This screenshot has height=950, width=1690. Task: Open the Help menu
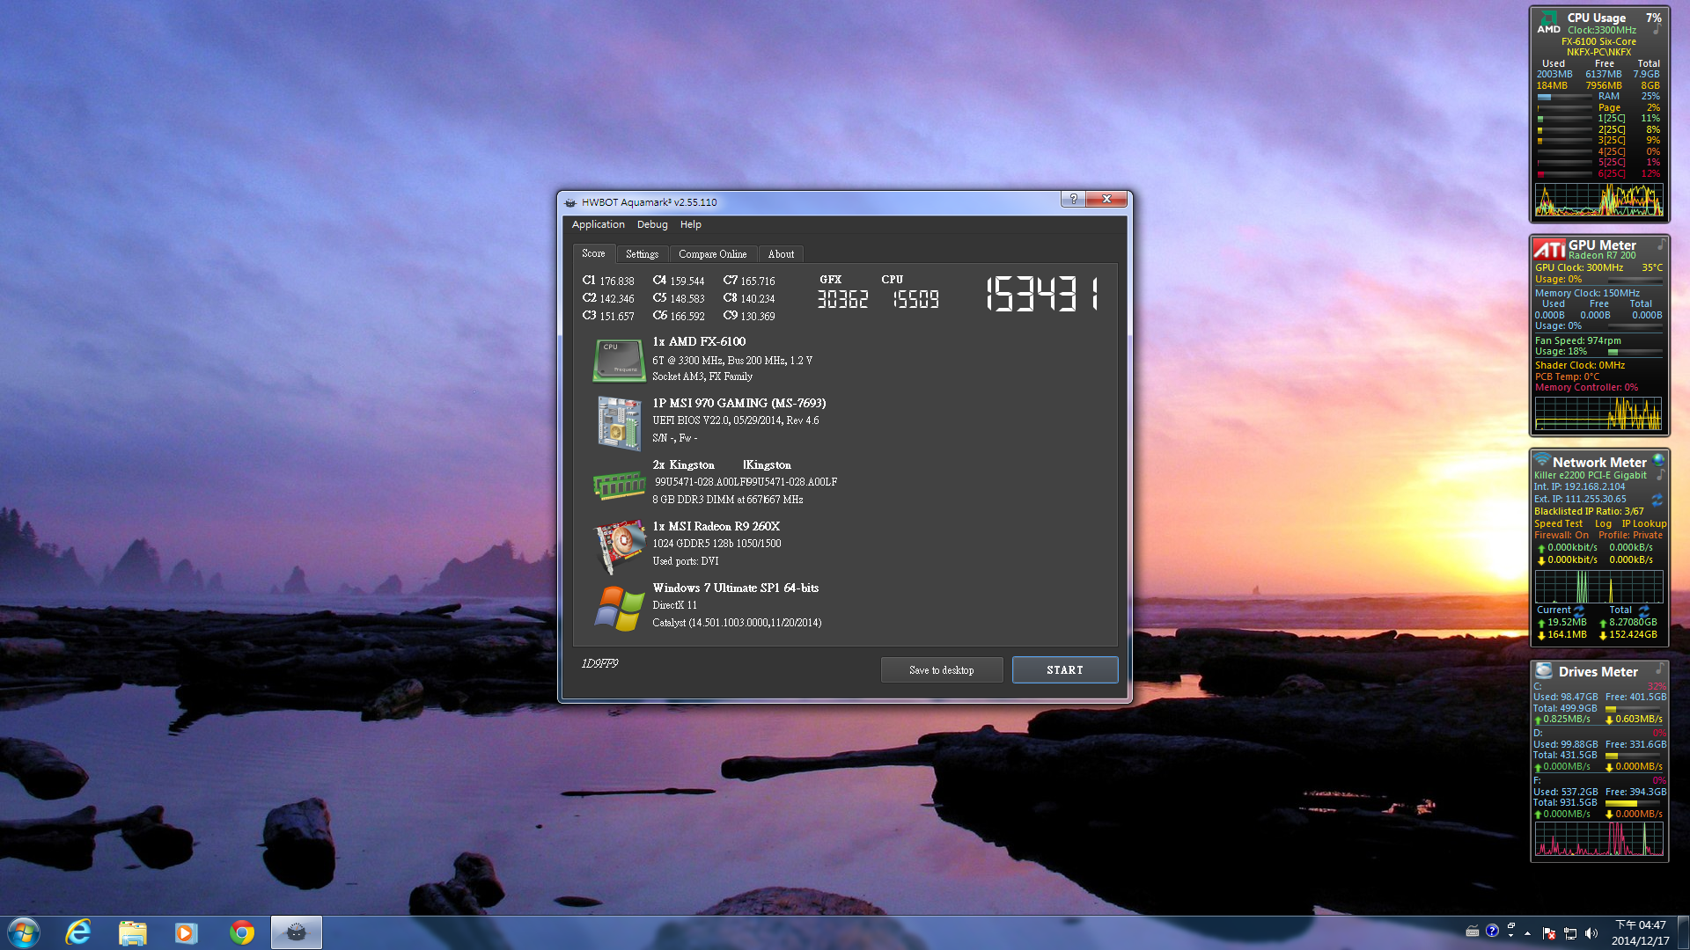[x=691, y=224]
